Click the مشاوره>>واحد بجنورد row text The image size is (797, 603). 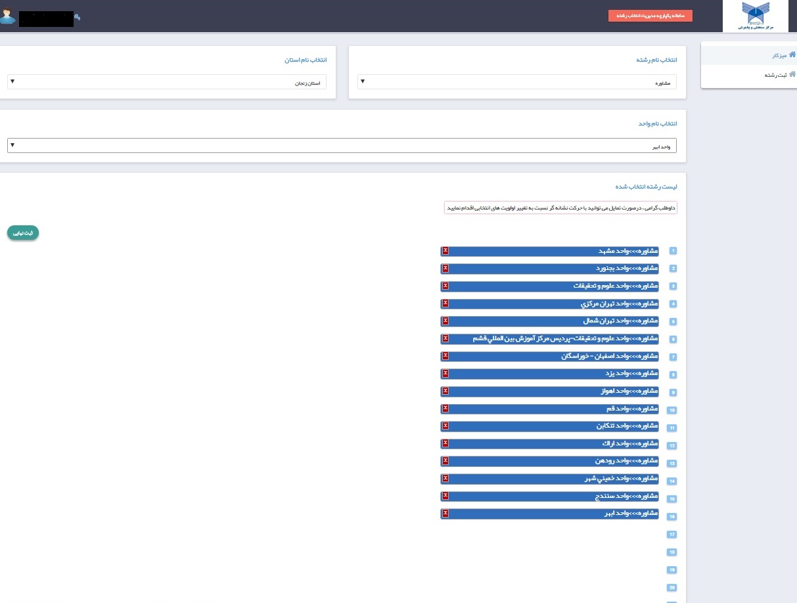[627, 269]
